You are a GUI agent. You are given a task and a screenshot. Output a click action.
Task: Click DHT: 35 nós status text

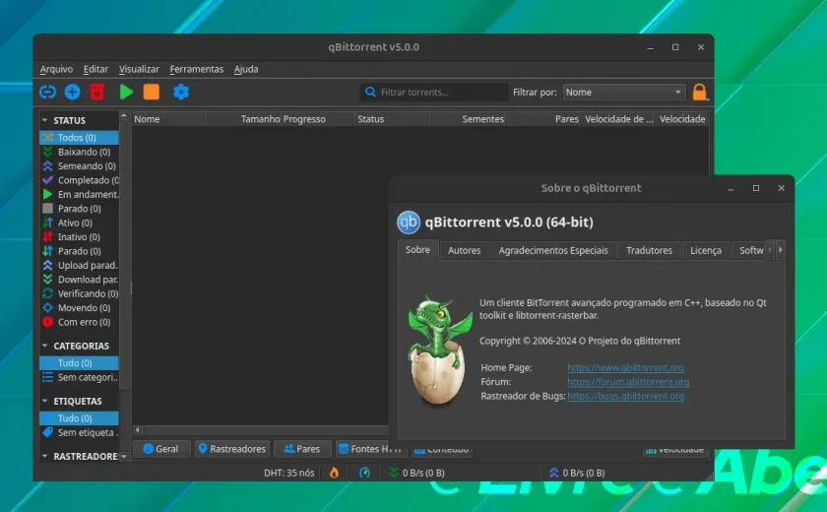[x=289, y=473]
